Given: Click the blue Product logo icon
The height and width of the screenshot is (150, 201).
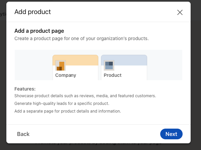Looking at the screenshot, I should coord(109,65).
